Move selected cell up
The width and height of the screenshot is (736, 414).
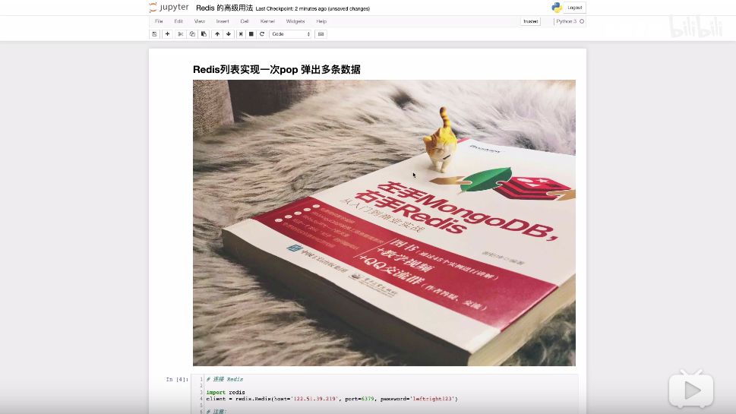(x=217, y=33)
